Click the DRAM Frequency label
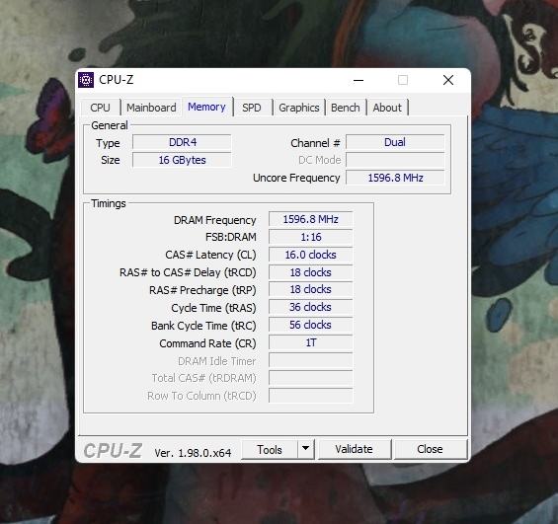Viewport: 558px width, 524px height. pyautogui.click(x=215, y=220)
